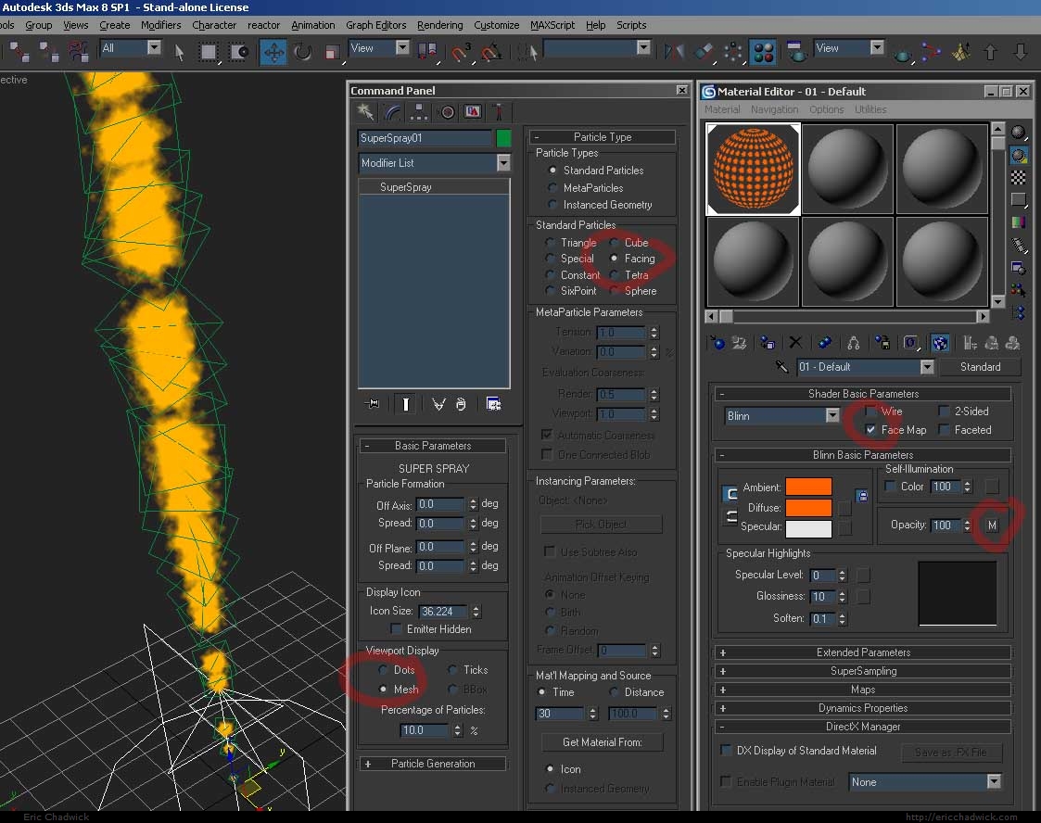The image size is (1041, 823).
Task: Activate the Select and Rotate tool
Action: pyautogui.click(x=303, y=52)
